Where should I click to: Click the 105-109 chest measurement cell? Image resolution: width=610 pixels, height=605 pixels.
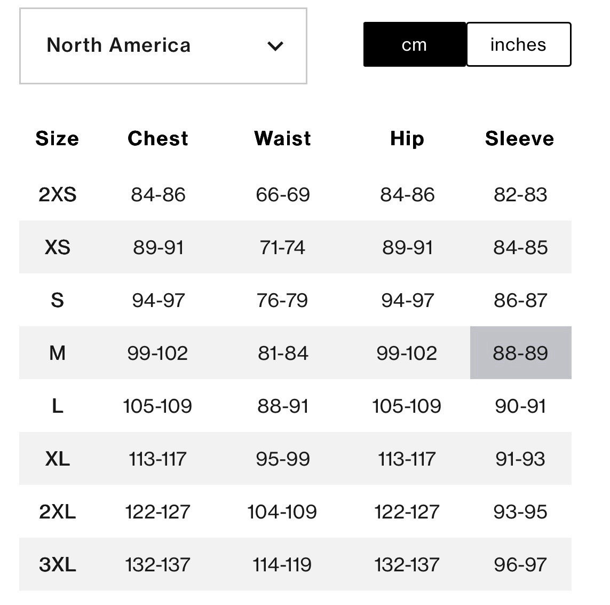pos(157,406)
